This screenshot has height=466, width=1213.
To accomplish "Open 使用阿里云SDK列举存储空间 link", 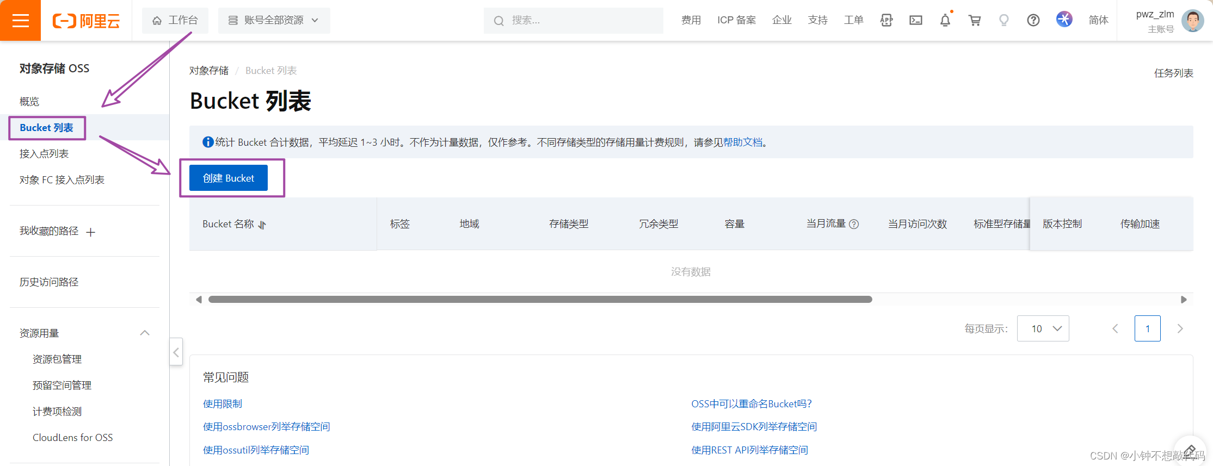I will click(754, 427).
